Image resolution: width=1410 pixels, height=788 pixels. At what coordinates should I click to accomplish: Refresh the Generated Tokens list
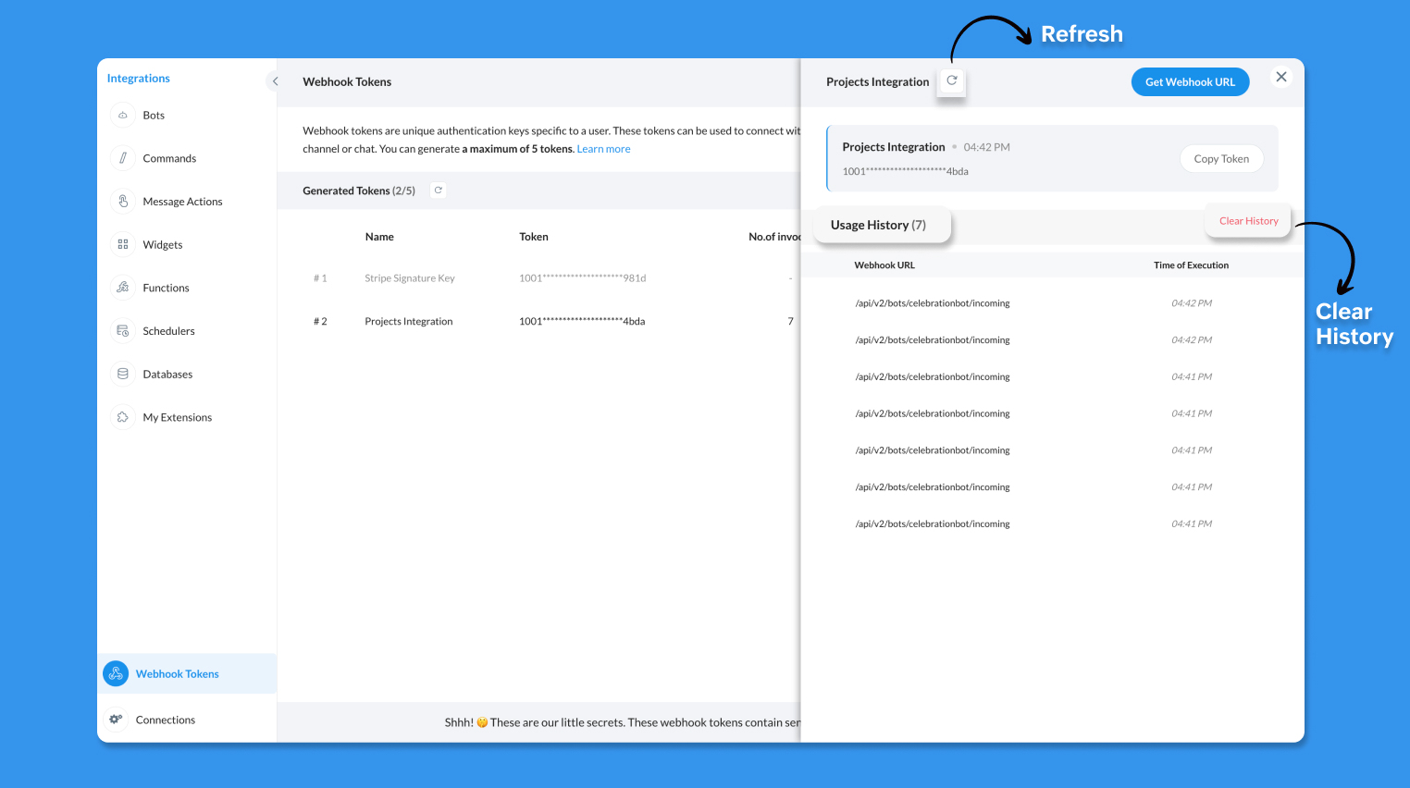439,191
